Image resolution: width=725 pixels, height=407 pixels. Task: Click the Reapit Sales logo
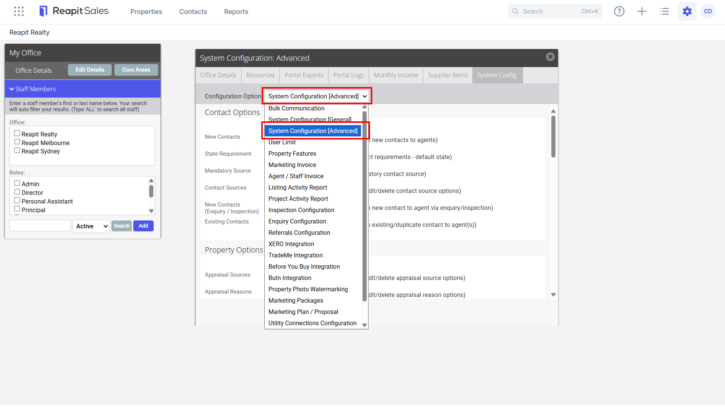click(74, 11)
